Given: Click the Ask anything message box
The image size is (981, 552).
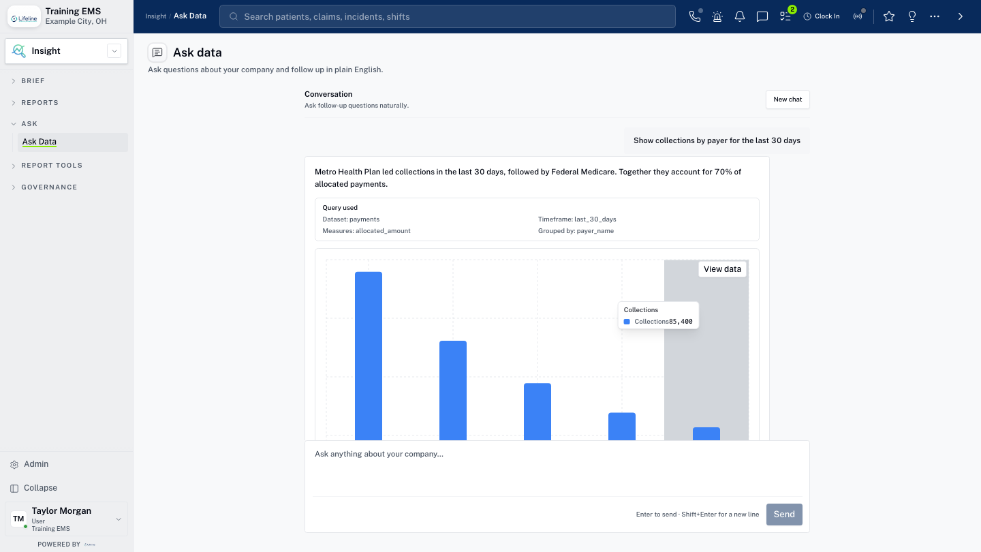Looking at the screenshot, I should click(557, 469).
